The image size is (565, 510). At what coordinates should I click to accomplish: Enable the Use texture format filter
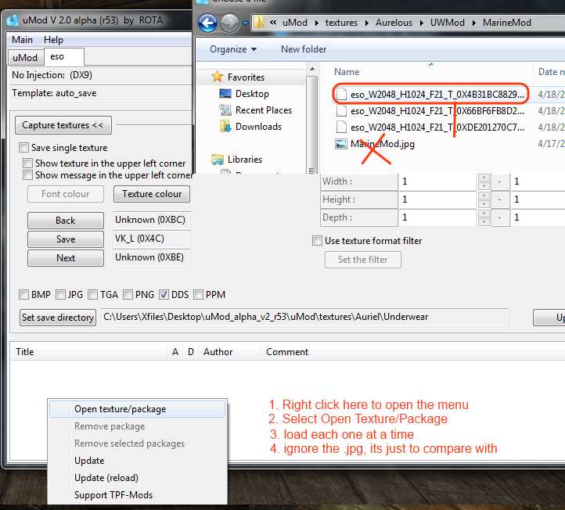coord(317,241)
